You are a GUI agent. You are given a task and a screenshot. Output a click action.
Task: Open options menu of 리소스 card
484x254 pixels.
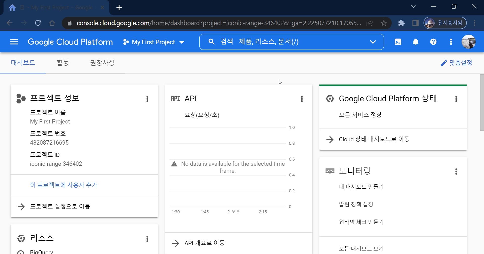tap(147, 239)
